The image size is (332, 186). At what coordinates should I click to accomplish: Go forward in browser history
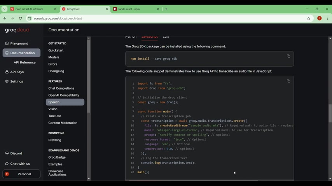(12, 18)
